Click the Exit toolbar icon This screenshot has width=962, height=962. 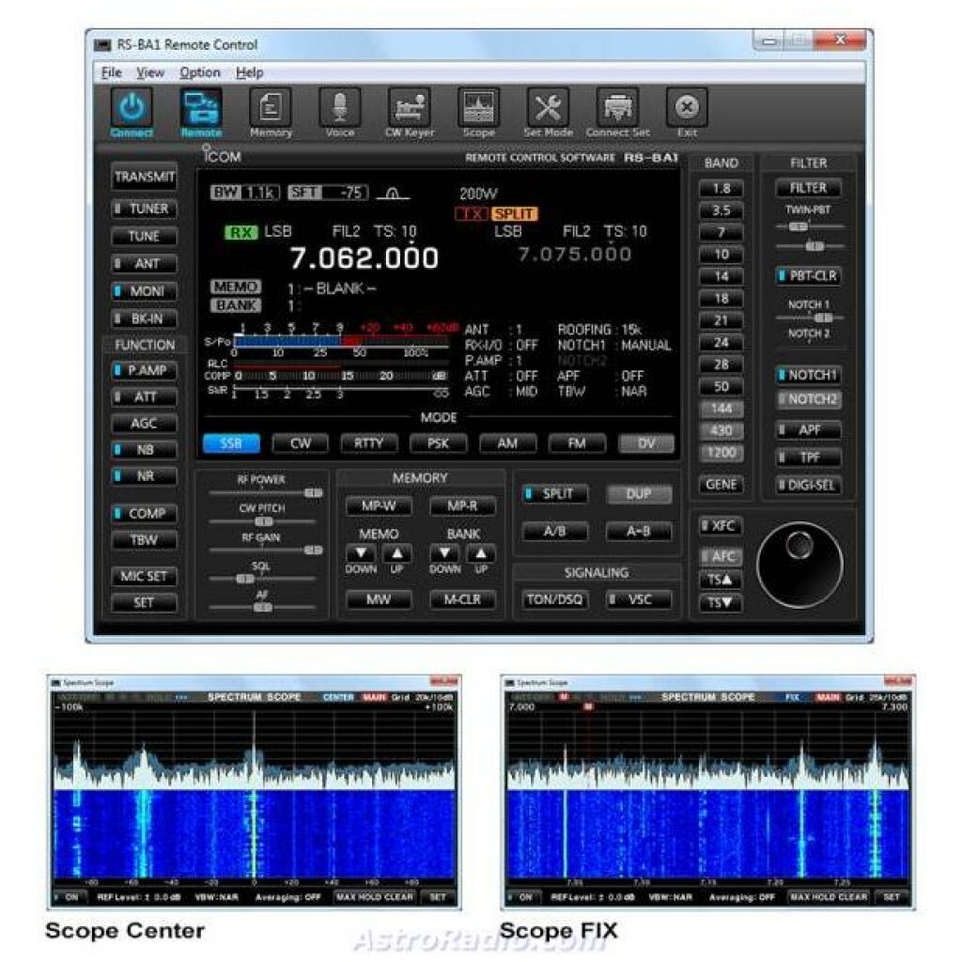tap(687, 108)
